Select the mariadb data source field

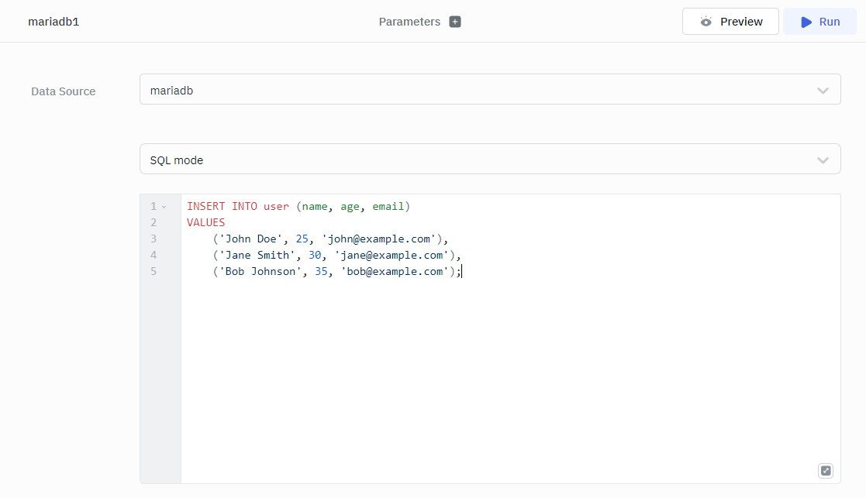(465, 90)
